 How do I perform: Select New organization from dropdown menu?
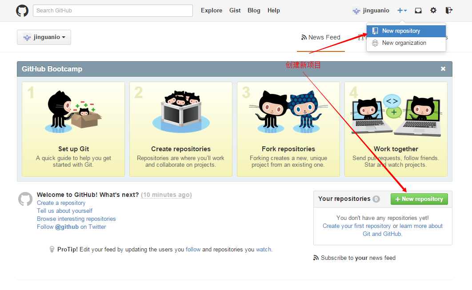click(406, 43)
